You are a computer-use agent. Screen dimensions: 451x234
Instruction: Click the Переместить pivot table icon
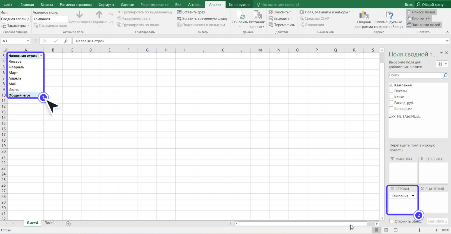coord(271,25)
